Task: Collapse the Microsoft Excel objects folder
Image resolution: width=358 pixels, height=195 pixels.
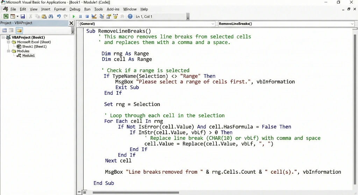Action: click(8, 42)
